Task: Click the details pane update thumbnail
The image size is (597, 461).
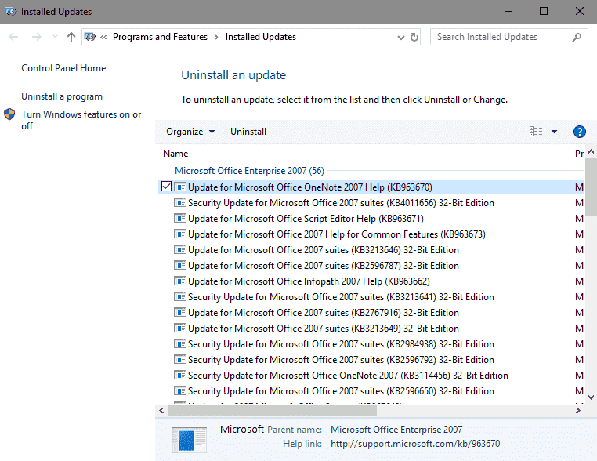Action: tap(189, 440)
